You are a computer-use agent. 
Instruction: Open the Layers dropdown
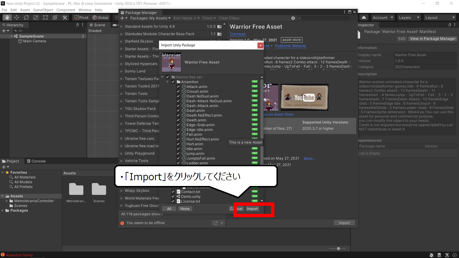click(408, 18)
